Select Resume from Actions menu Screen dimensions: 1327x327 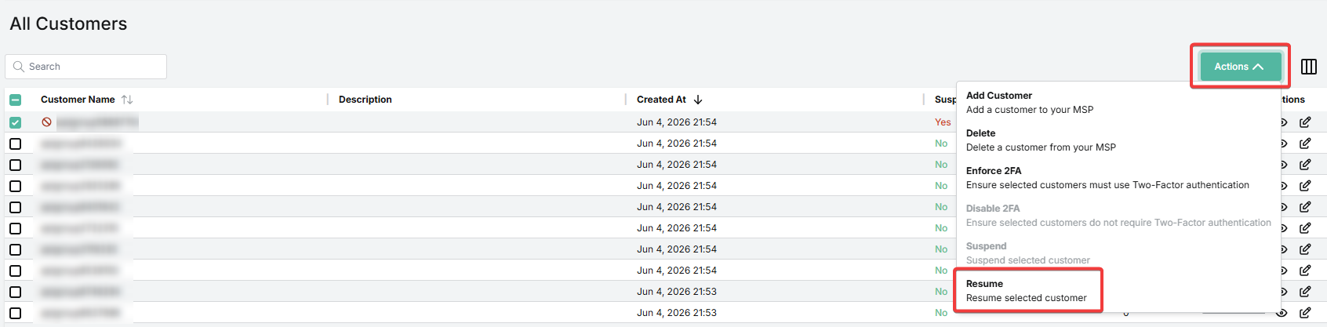pyautogui.click(x=1028, y=291)
